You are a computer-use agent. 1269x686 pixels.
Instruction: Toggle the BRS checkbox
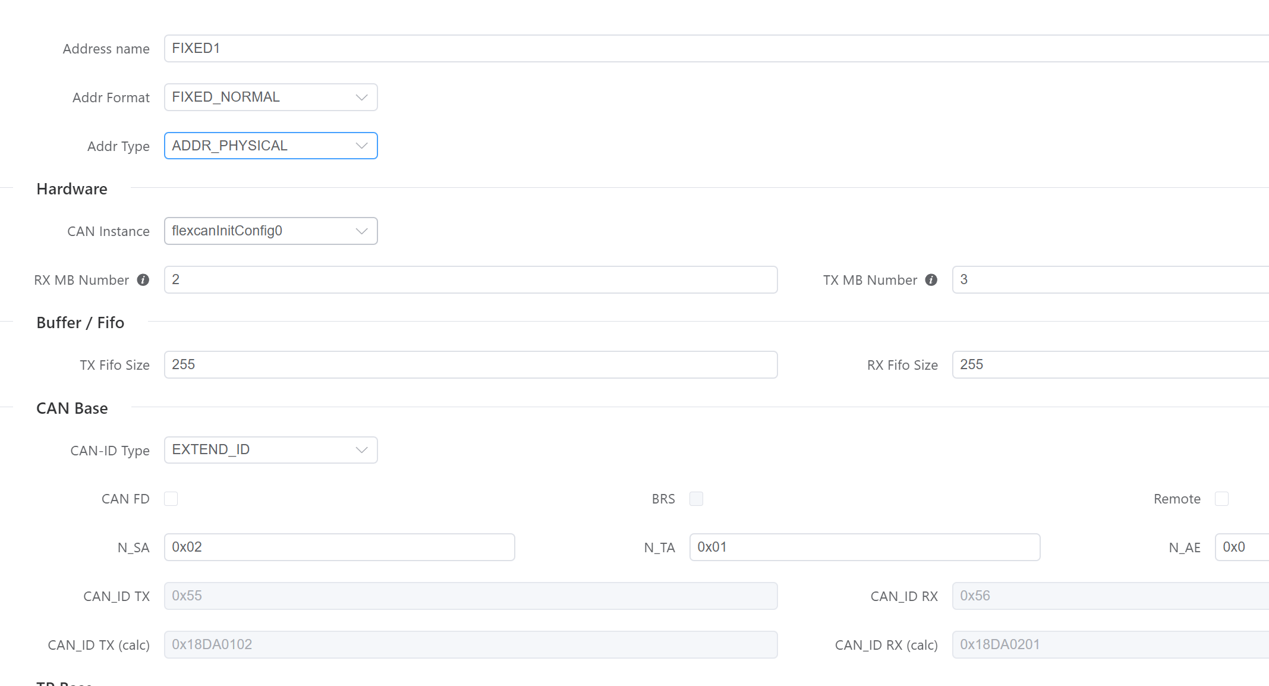pos(696,499)
